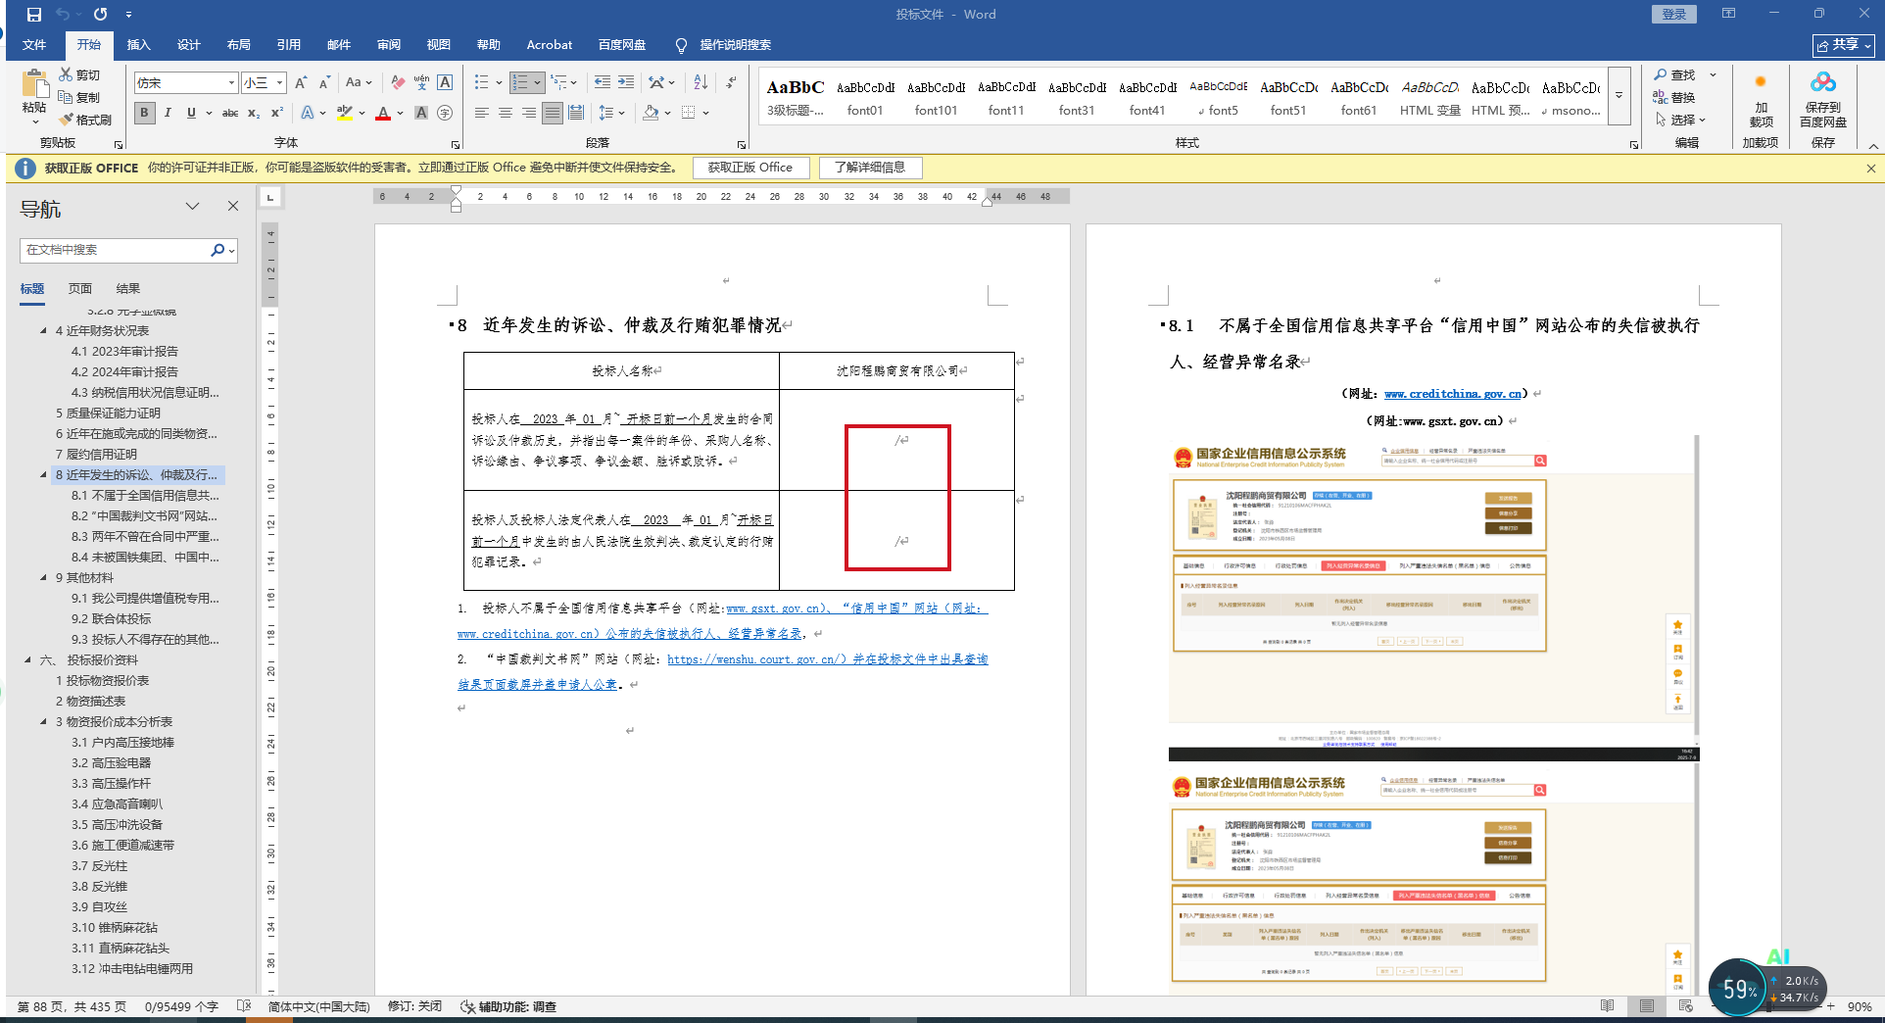Screen dimensions: 1885x1023
Task: Toggle character shading (gray A)
Action: click(x=421, y=113)
